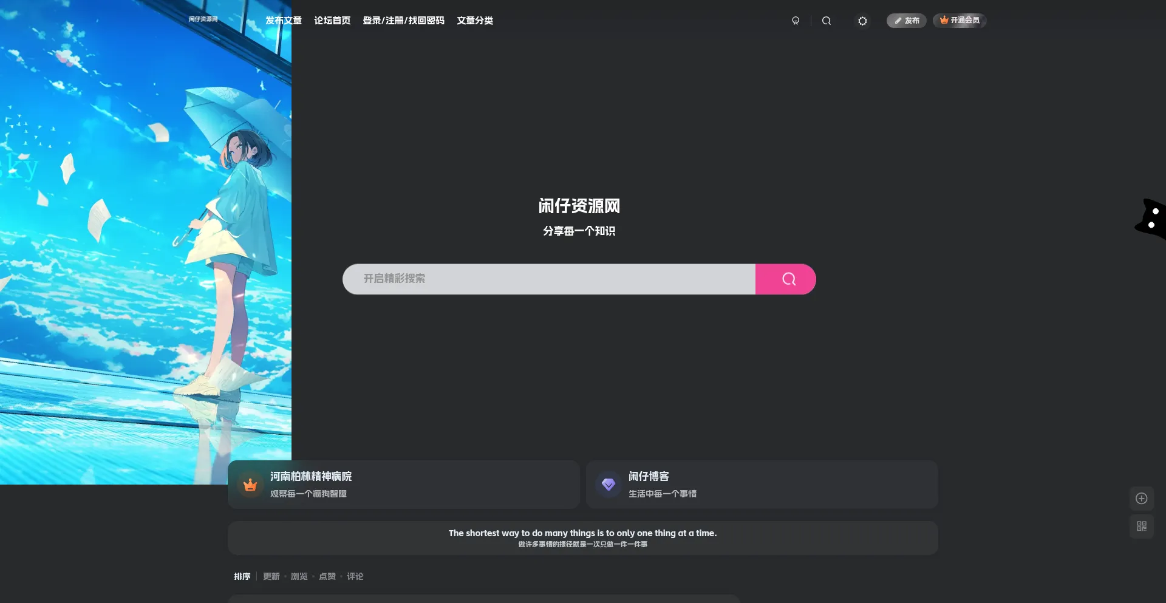
Task: Click the anime girl umbrella banner image
Action: click(146, 242)
